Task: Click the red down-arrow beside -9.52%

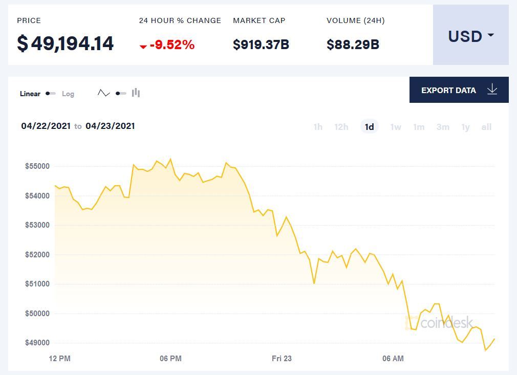Action: point(143,47)
